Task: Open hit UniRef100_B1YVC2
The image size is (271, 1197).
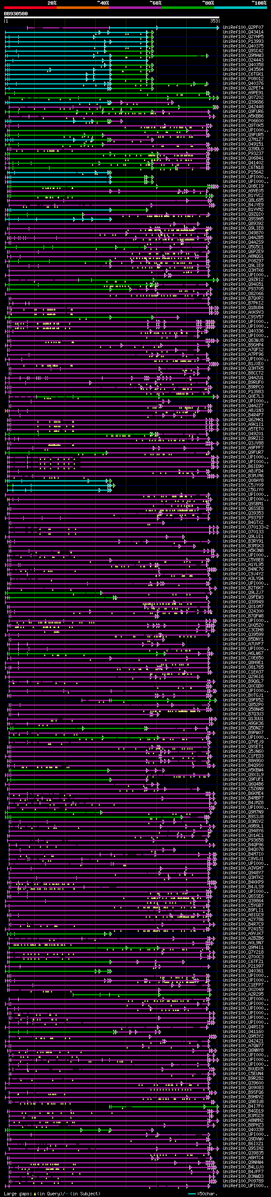Action: (x=243, y=196)
